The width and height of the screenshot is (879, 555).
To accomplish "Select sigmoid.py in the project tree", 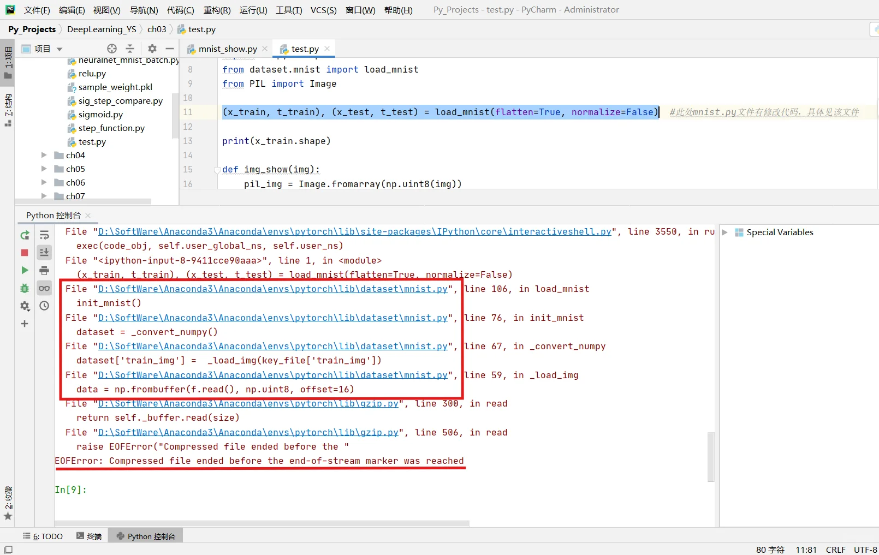I will (x=100, y=115).
